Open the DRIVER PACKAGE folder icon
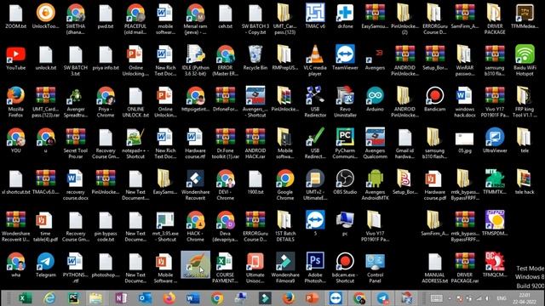This screenshot has width=545, height=306. click(495, 19)
